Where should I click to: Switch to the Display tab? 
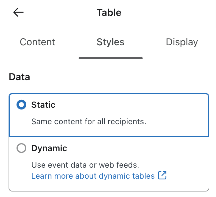(182, 42)
